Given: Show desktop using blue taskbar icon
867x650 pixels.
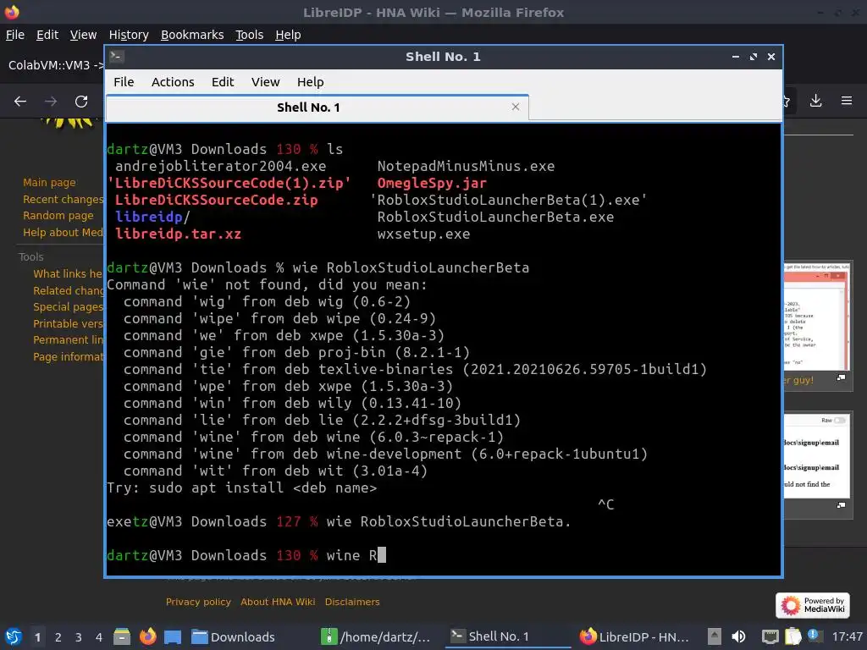Looking at the screenshot, I should [x=173, y=636].
